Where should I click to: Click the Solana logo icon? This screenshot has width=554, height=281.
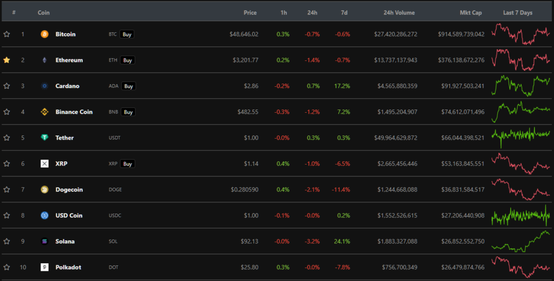[x=44, y=241]
